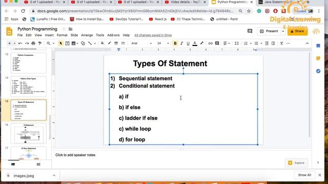
Task: Open the File menu
Action: tap(20, 35)
